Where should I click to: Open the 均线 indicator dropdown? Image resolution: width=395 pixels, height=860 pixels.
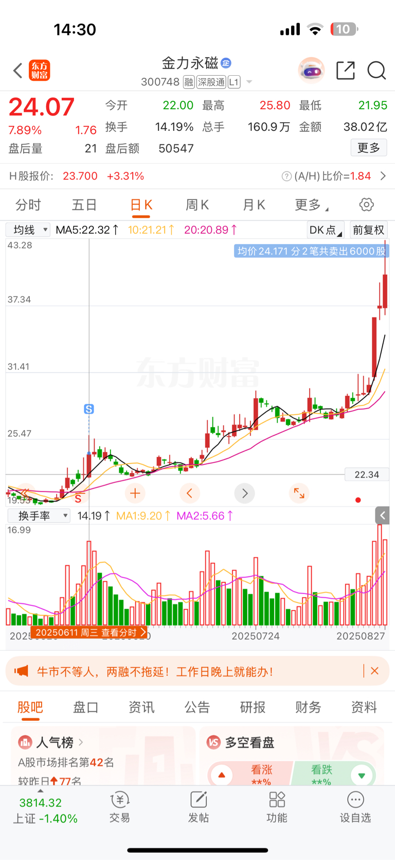[x=28, y=229]
